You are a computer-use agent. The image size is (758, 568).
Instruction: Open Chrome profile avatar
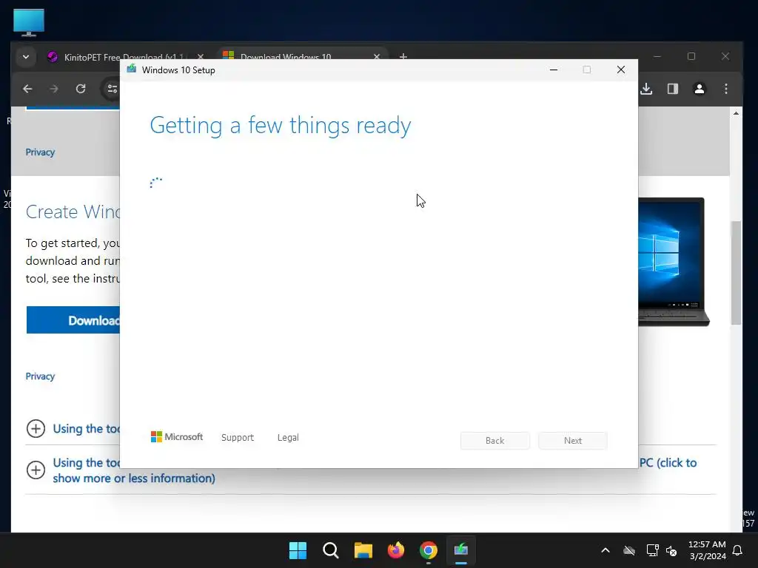700,89
